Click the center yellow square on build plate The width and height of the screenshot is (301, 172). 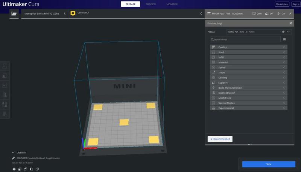pyautogui.click(x=124, y=122)
